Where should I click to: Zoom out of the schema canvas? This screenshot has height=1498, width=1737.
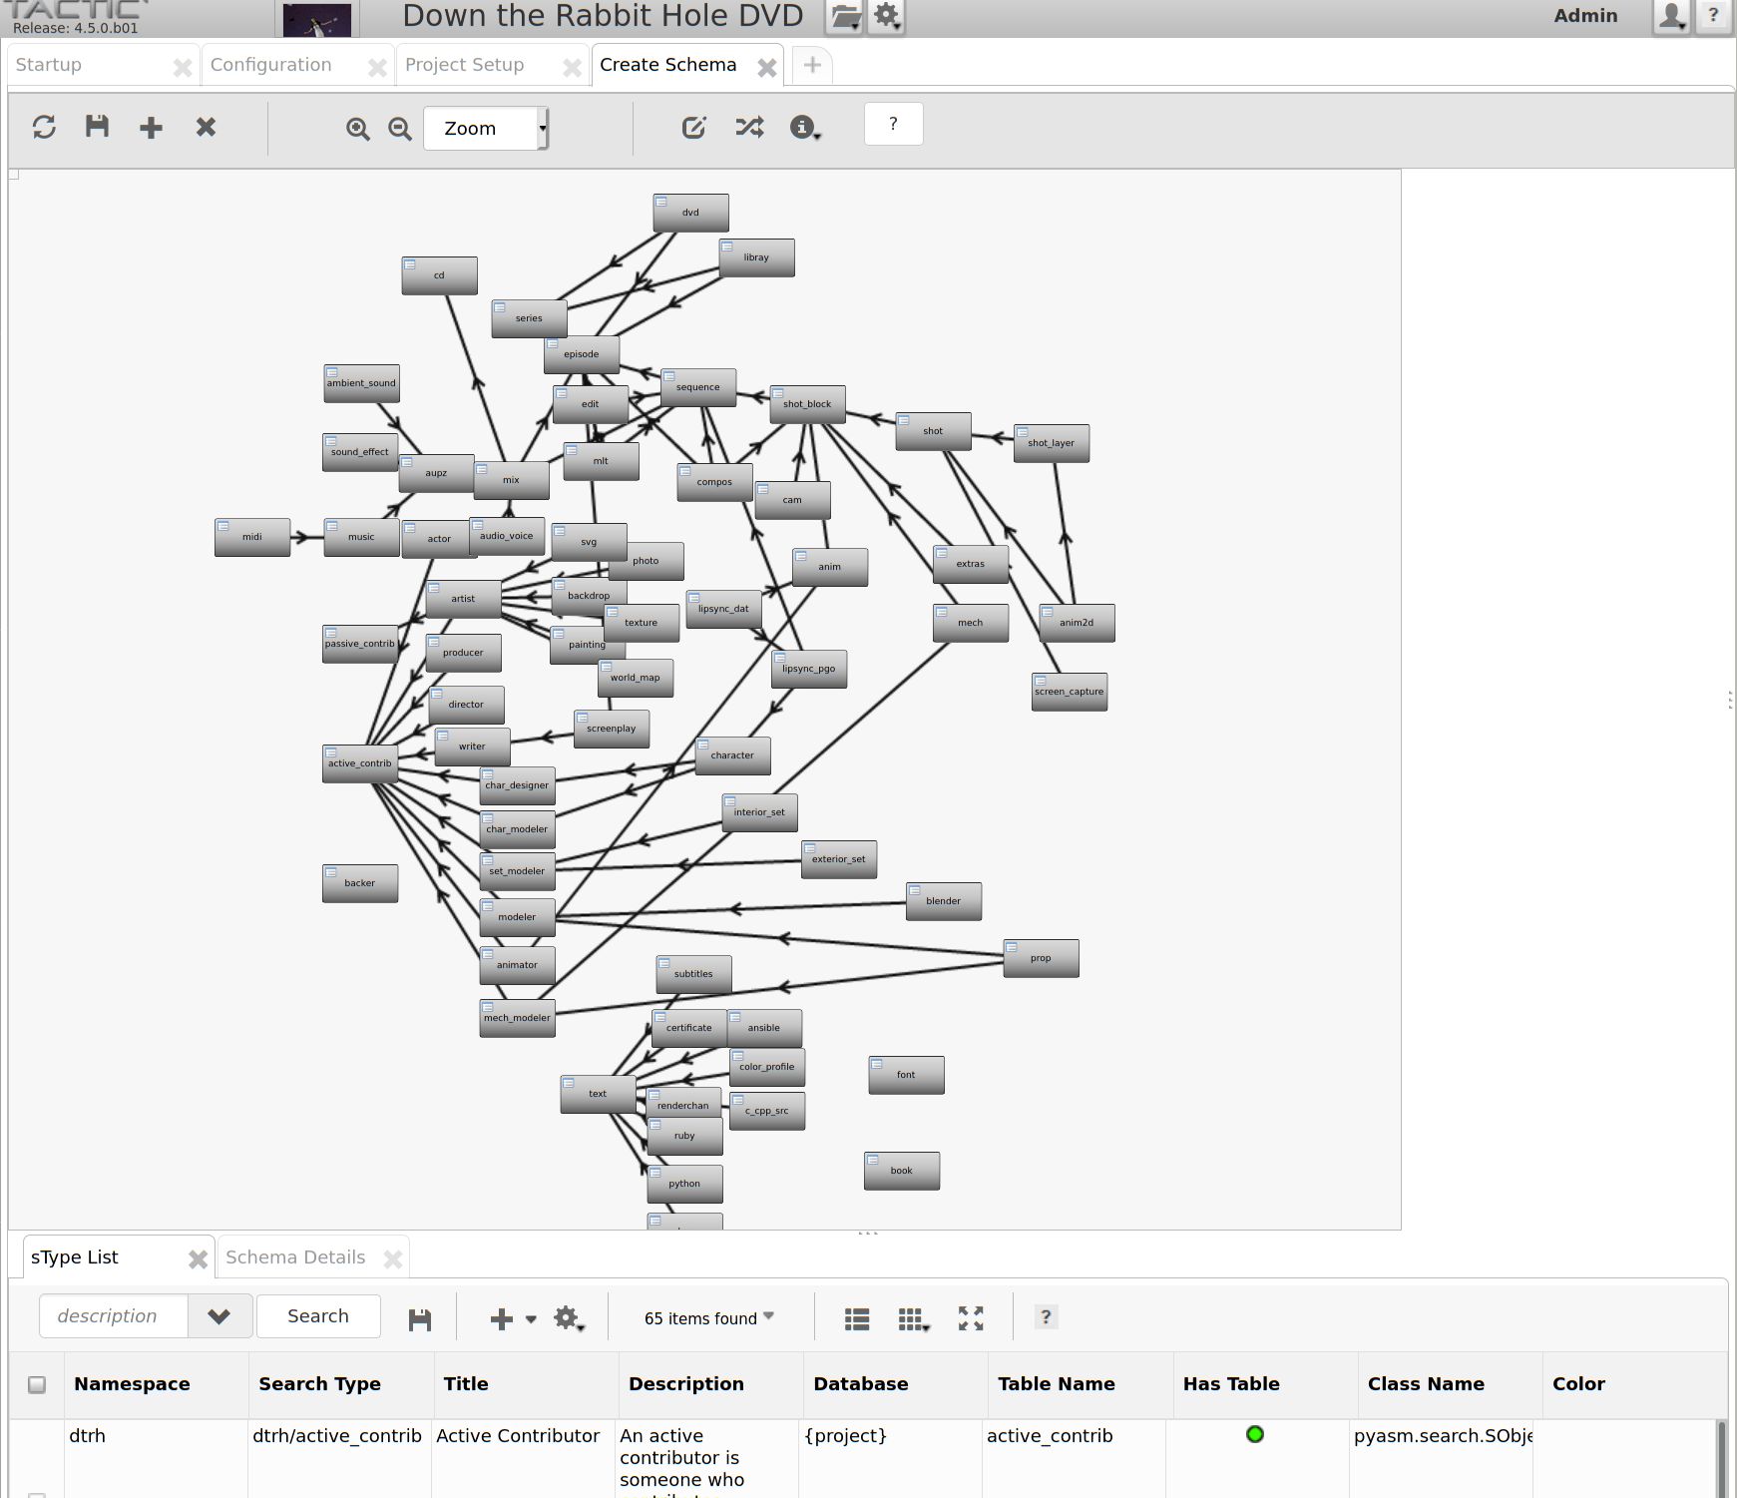click(x=400, y=129)
